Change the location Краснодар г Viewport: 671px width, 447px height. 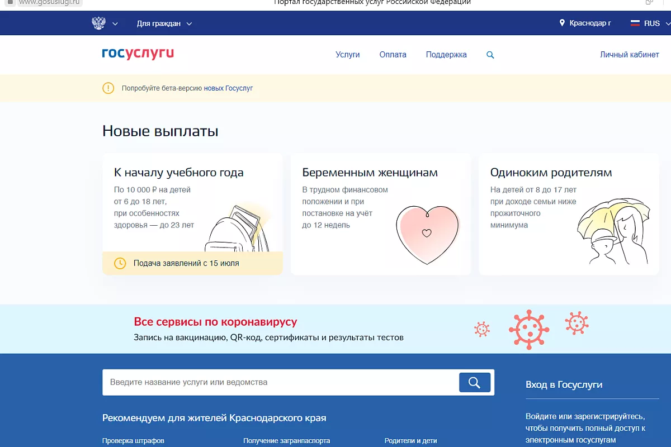(x=590, y=23)
